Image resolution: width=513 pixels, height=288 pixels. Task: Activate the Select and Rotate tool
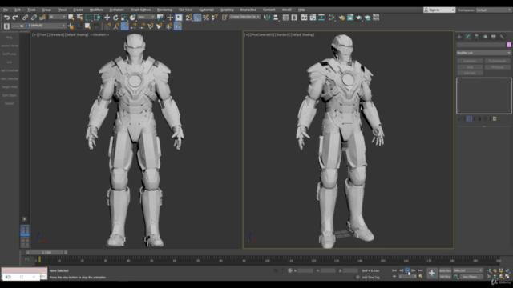(x=115, y=18)
